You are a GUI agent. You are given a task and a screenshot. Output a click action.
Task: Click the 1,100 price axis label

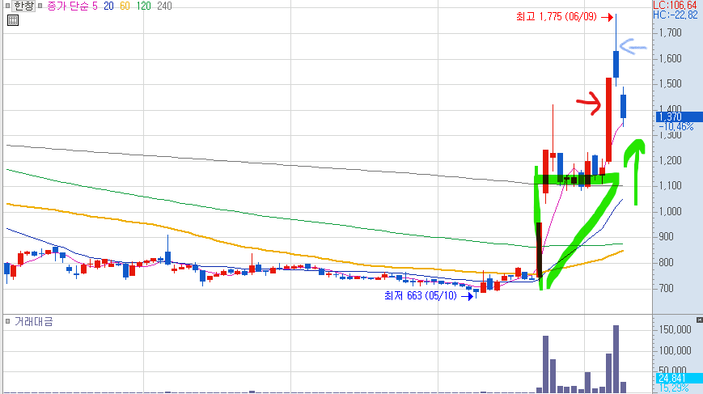670,185
